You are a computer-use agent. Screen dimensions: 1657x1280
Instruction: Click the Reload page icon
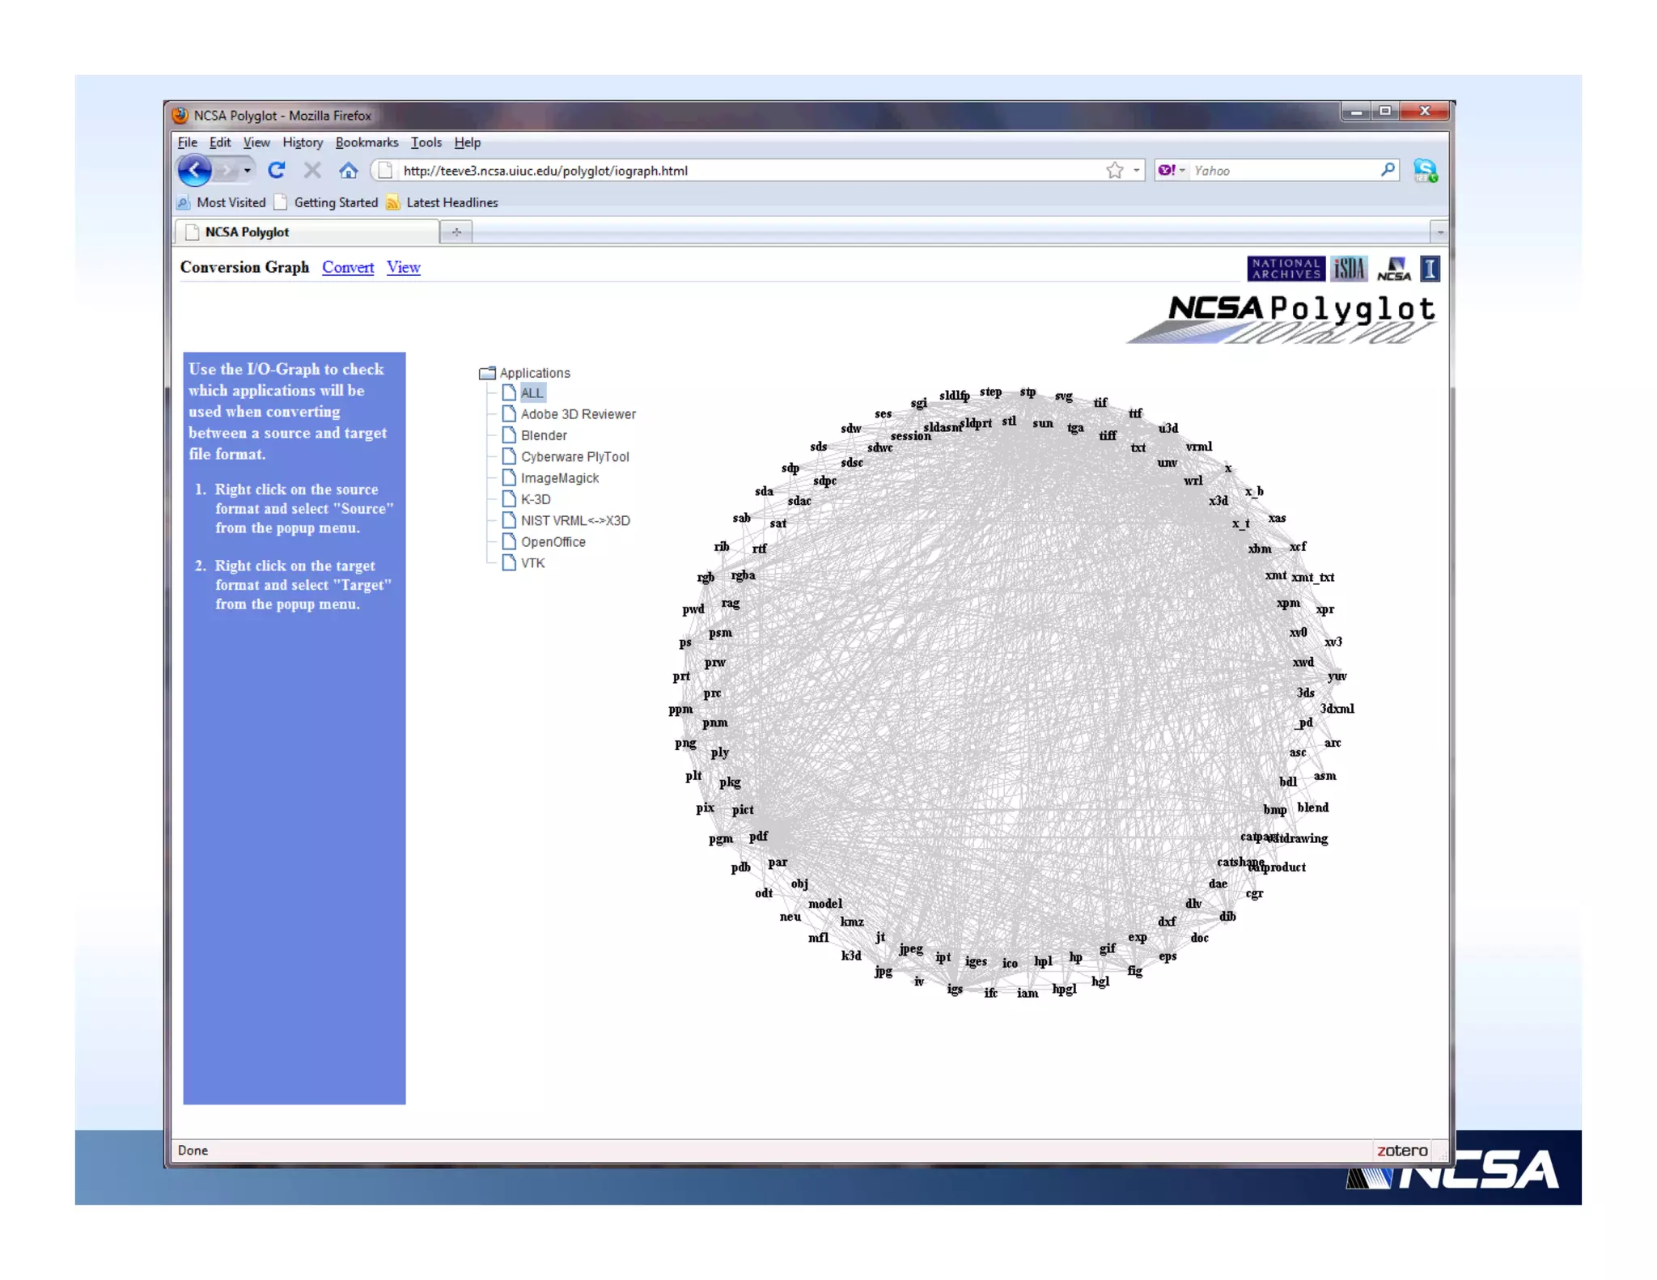(x=277, y=171)
